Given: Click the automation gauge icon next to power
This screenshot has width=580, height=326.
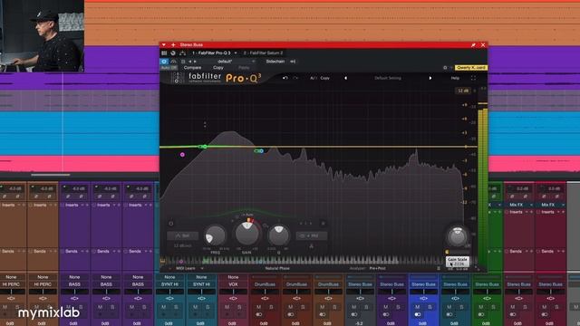Looking at the screenshot, I should (173, 62).
